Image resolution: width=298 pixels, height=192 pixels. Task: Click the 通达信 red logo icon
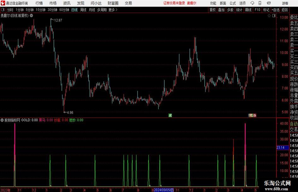click(3, 3)
